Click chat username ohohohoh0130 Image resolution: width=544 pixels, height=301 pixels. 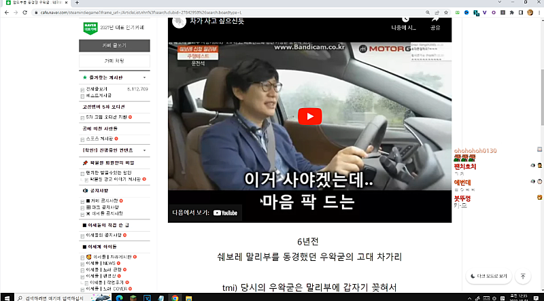[475, 151]
